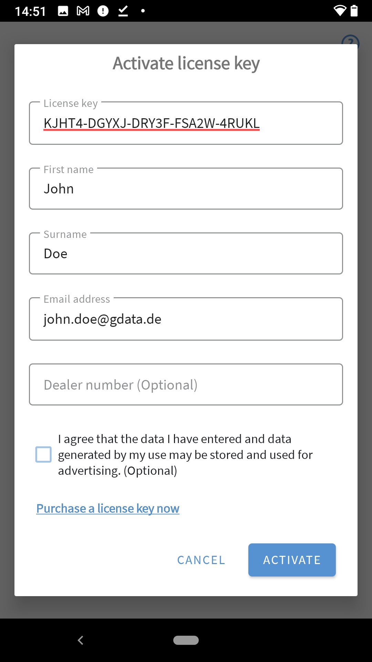
Task: Tap the Activate button
Action: [x=292, y=560]
